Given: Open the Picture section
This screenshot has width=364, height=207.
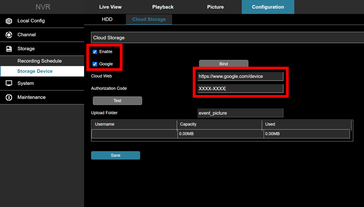Looking at the screenshot, I should pyautogui.click(x=215, y=7).
